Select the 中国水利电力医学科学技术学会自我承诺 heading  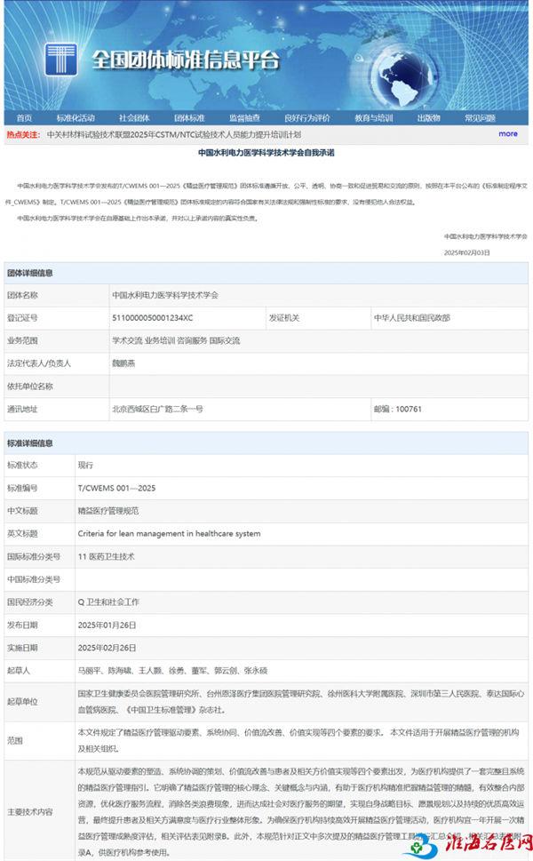coord(266,153)
